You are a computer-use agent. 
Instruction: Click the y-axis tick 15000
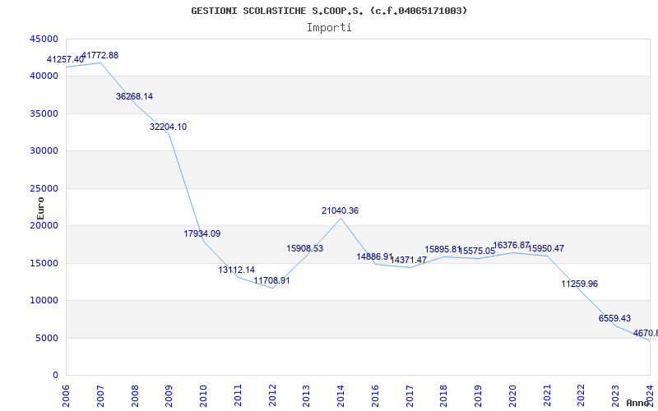44,263
